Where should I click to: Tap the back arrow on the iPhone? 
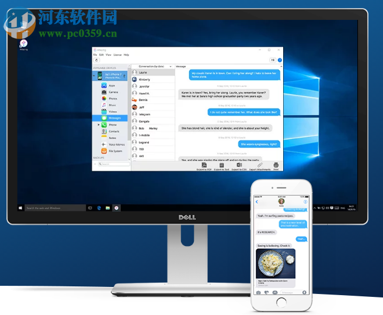(x=257, y=202)
